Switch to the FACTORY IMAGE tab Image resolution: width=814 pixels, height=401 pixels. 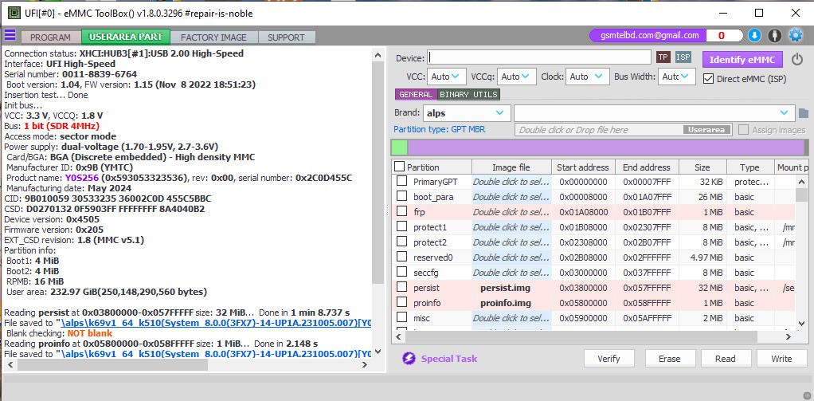pyautogui.click(x=213, y=37)
